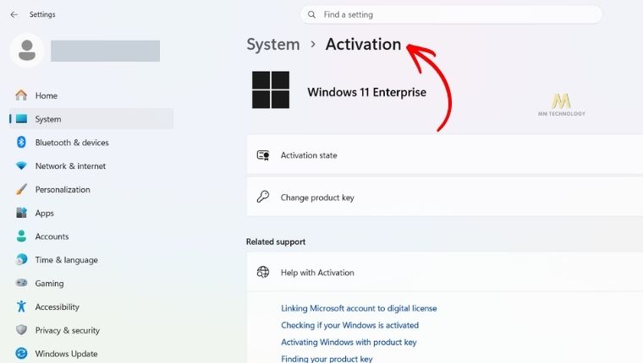Click the Apps icon in sidebar

(21, 213)
